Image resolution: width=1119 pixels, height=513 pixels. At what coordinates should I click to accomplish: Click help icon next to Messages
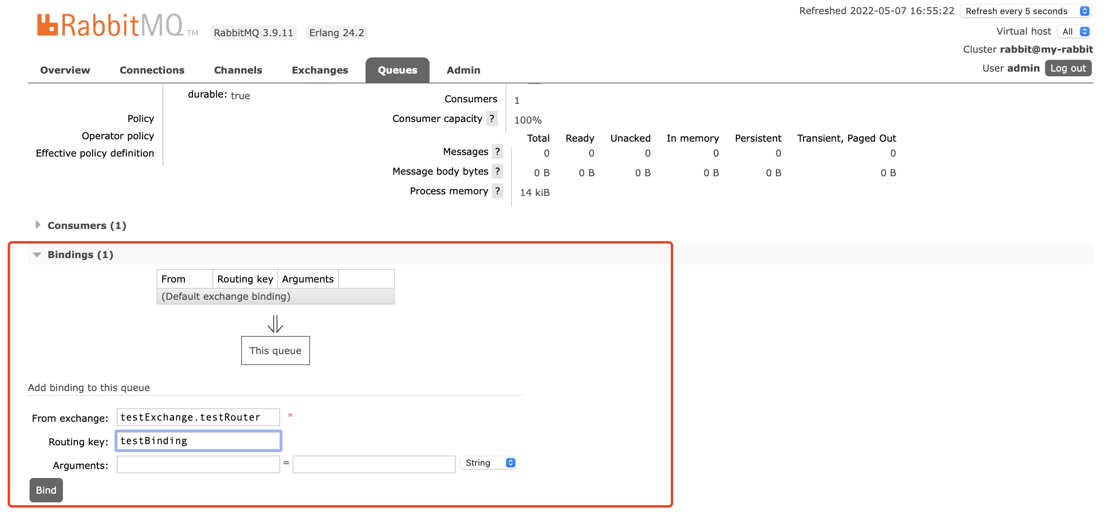tap(497, 151)
